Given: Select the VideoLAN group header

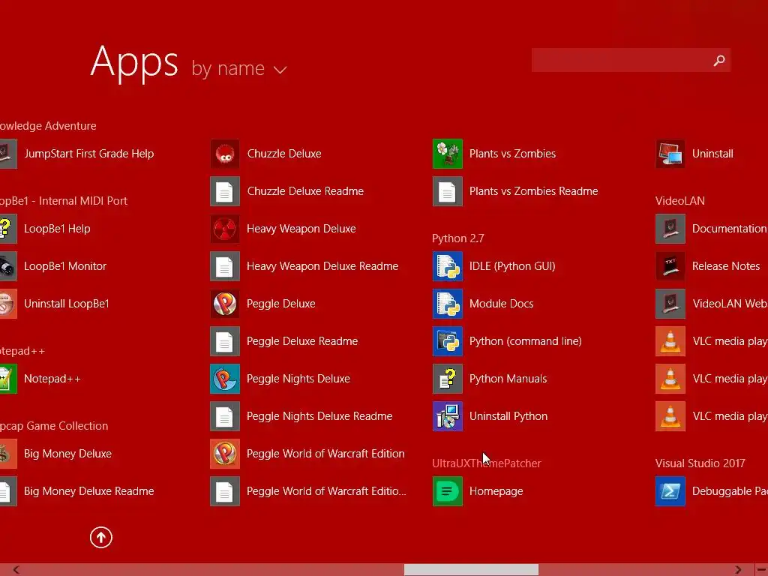Looking at the screenshot, I should pos(679,201).
